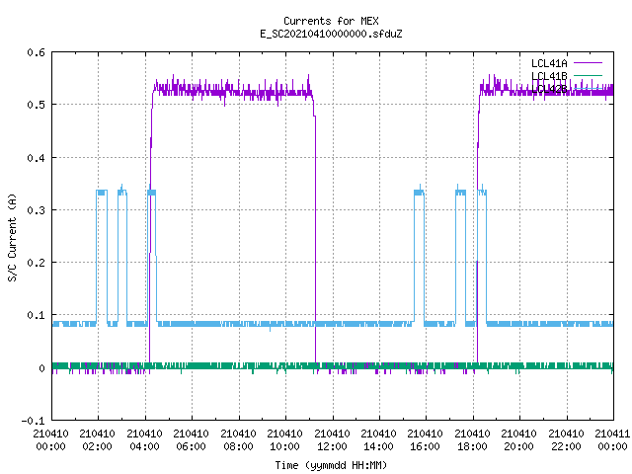Click the 04:00 time tick label
Screen dimensions: 632x474
[x=145, y=446]
